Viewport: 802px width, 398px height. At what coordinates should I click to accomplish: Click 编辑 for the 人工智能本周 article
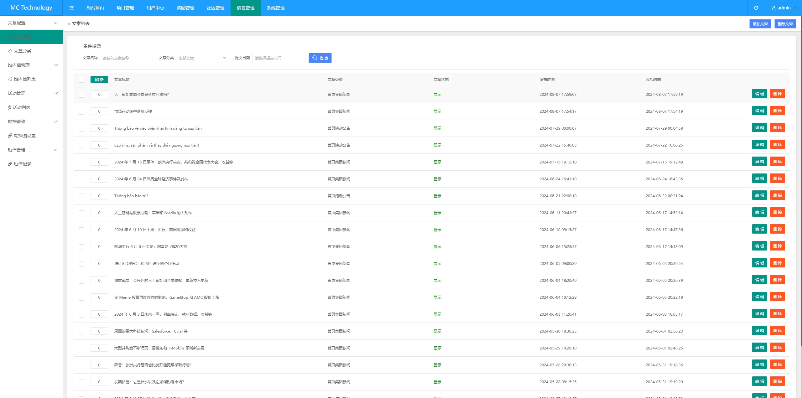759,94
